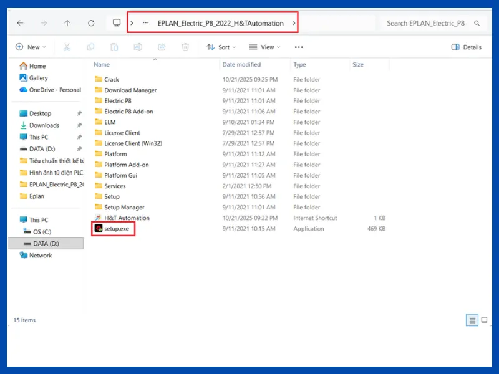Open the View options dropdown

[264, 47]
